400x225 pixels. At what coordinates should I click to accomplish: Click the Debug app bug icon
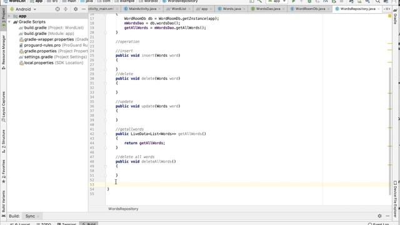(309, 1)
